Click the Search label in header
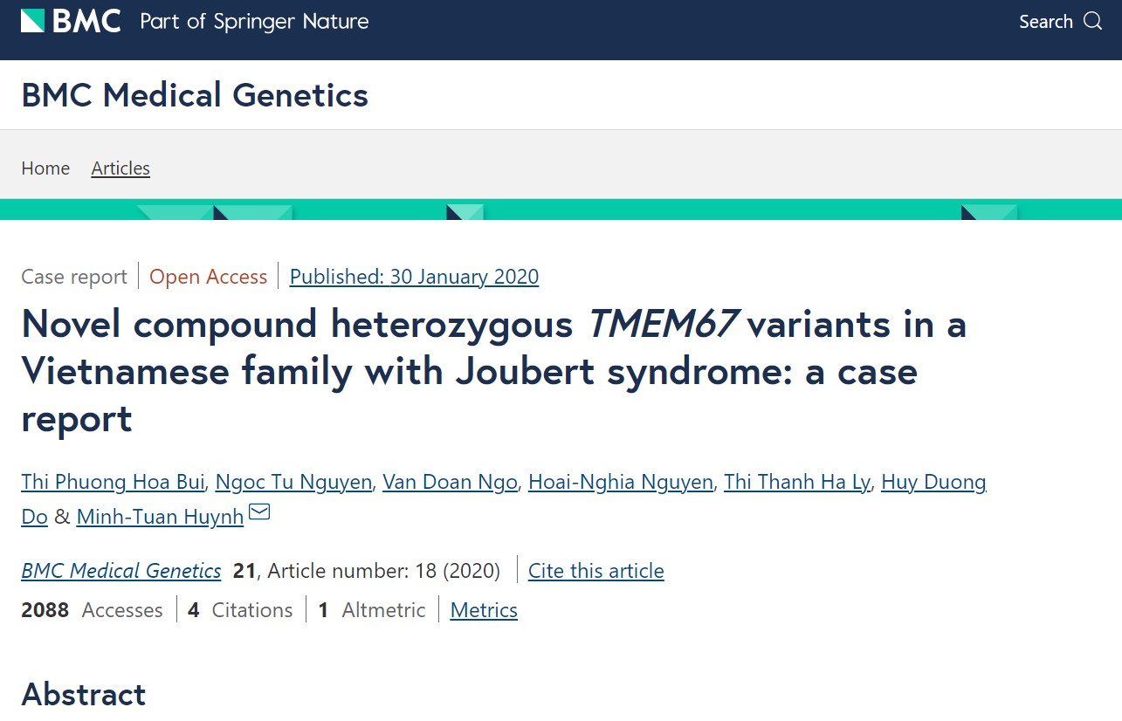Screen dimensions: 1122x721 (1045, 22)
